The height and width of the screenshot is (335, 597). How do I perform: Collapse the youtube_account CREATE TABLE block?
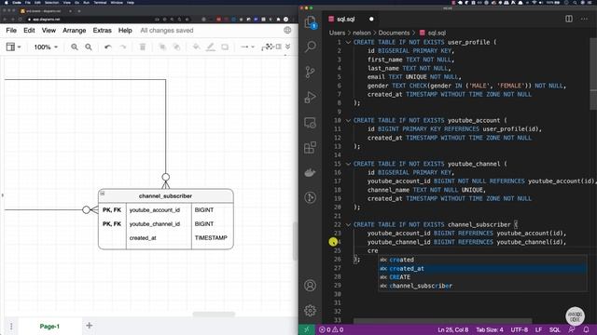pos(348,120)
